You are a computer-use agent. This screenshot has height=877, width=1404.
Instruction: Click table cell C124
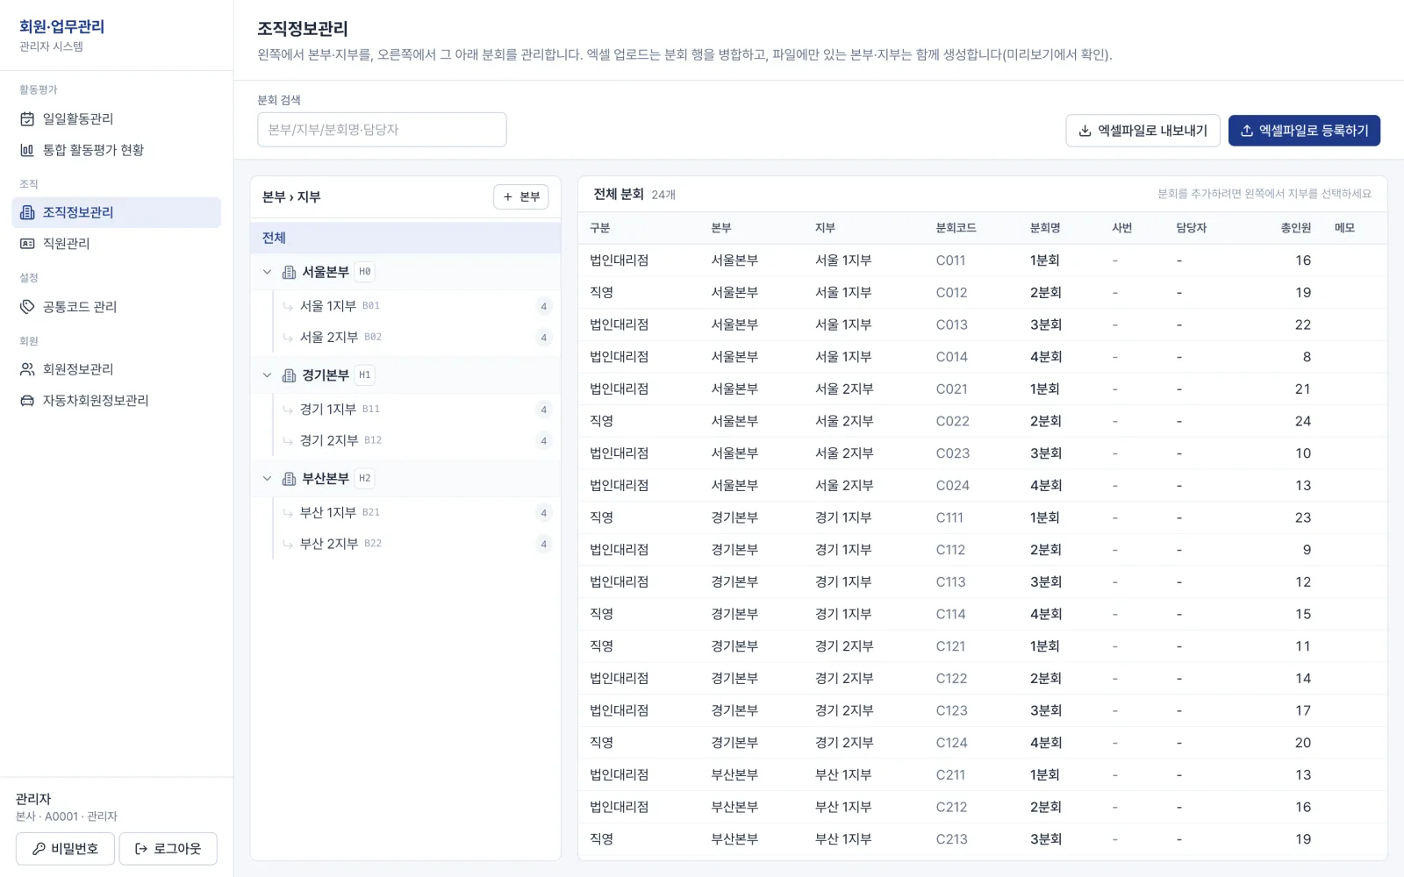(951, 743)
